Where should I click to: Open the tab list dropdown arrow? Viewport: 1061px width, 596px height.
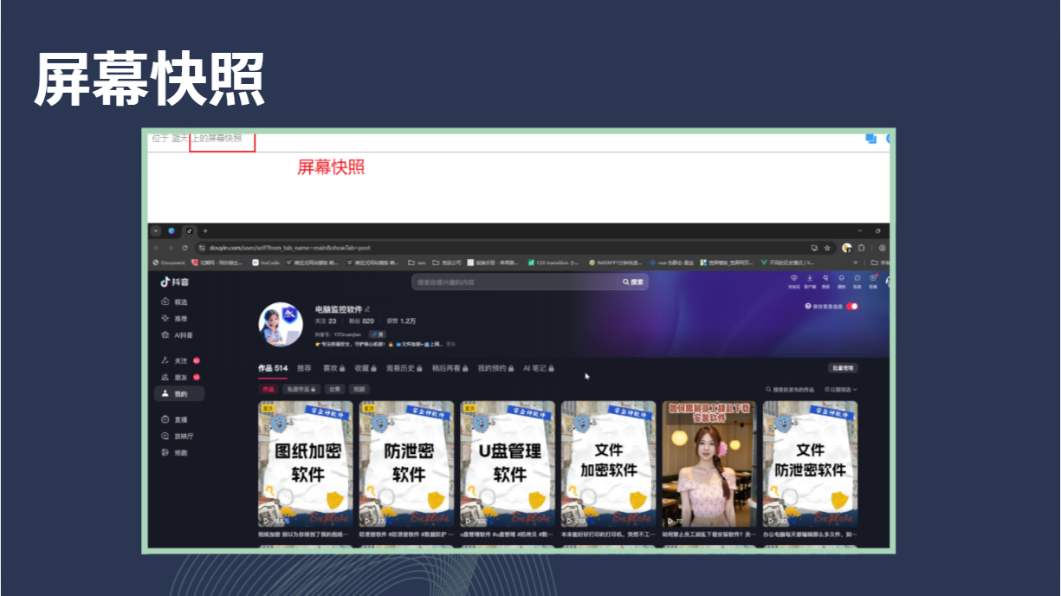click(x=156, y=231)
